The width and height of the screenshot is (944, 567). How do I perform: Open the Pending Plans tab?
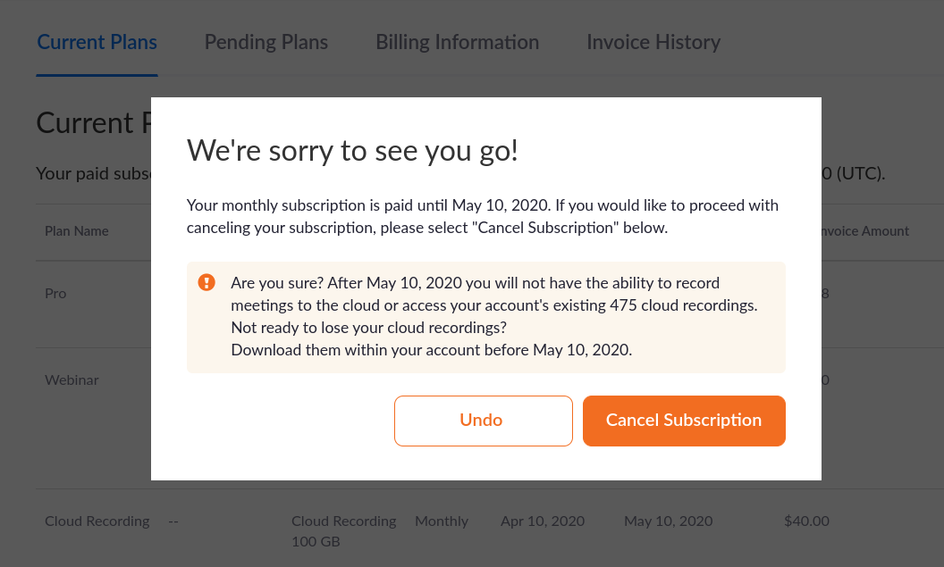(265, 42)
